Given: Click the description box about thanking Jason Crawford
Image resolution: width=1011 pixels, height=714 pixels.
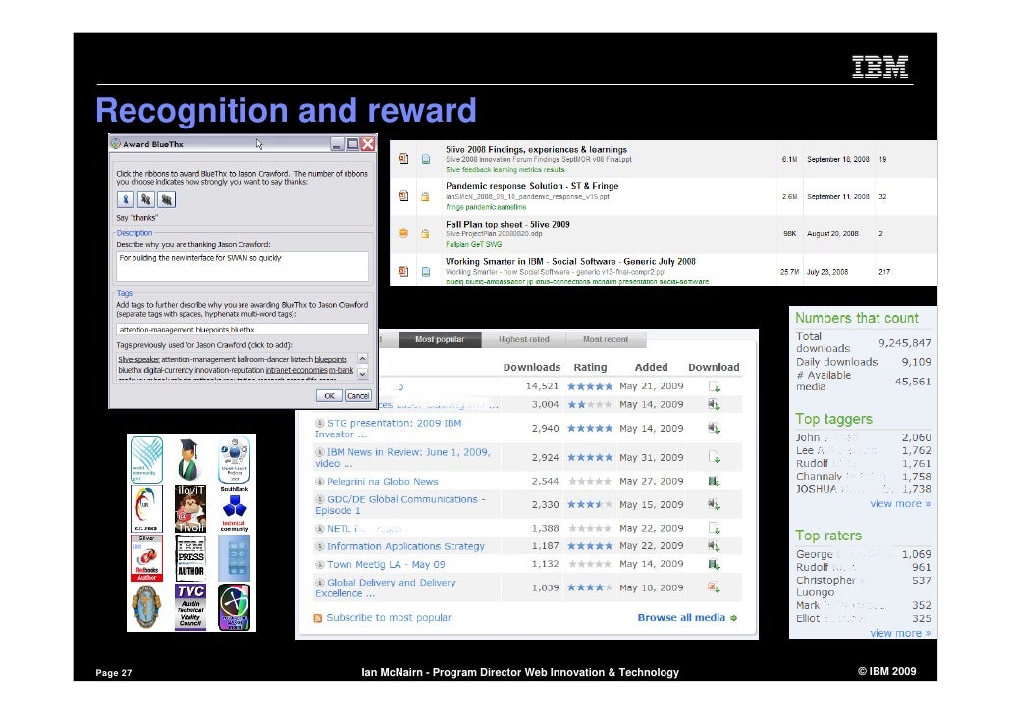Looking at the screenshot, I should (242, 266).
